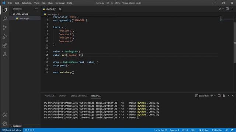Open the Testing flask view
This screenshot has width=236, height=132.
(x=5, y=54)
